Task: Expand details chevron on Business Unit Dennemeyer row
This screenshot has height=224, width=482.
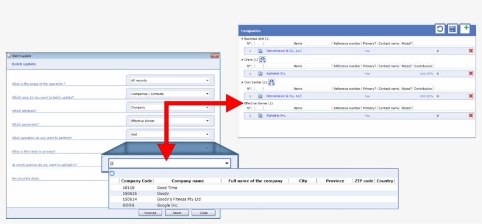Action: (x=437, y=51)
